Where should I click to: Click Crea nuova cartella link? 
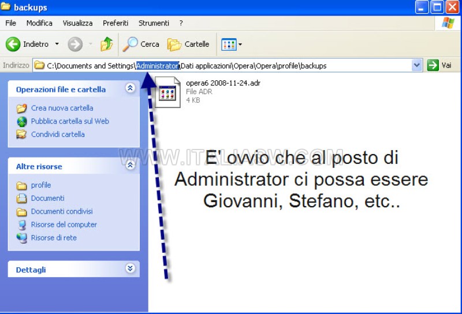click(62, 108)
